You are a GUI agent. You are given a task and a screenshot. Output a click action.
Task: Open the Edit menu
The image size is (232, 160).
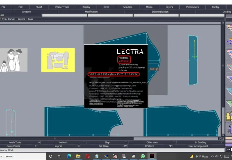click(21, 7)
